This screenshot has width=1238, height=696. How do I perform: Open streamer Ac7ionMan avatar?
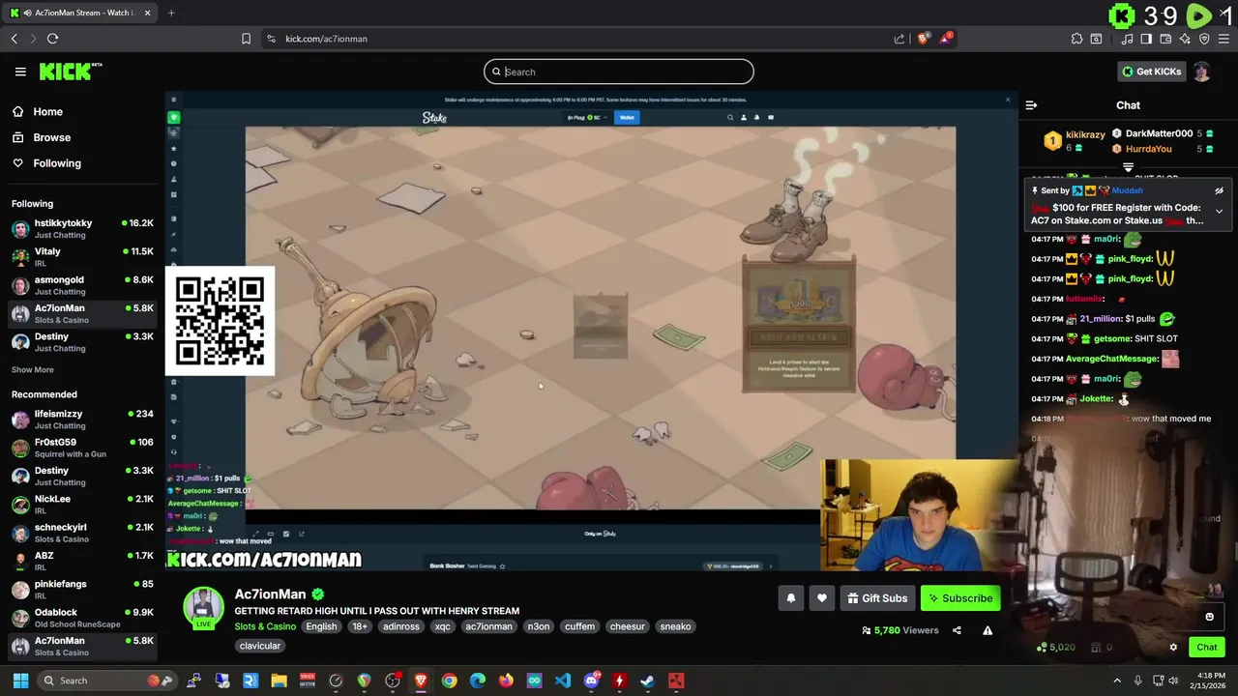(204, 608)
